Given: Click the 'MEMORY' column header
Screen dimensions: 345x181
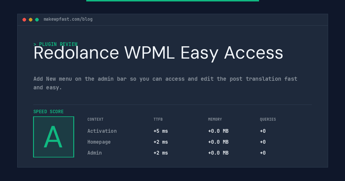Looking at the screenshot, I should point(215,120).
